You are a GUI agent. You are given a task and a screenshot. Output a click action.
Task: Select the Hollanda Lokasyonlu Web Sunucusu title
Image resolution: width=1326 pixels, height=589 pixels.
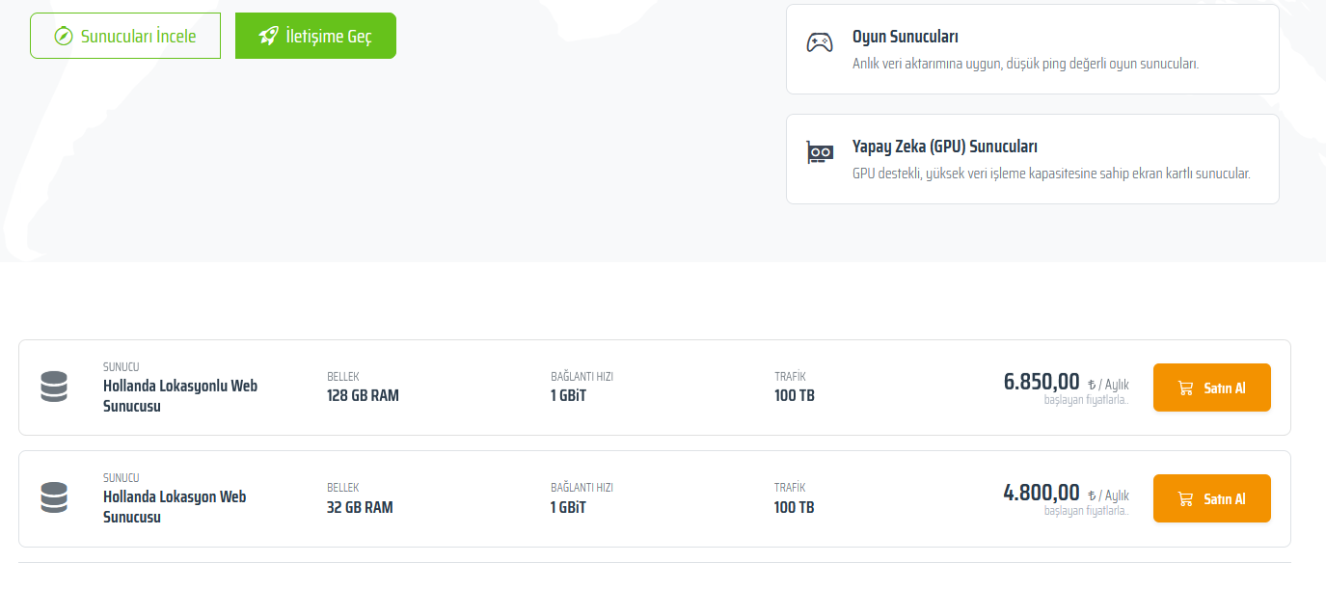(180, 395)
